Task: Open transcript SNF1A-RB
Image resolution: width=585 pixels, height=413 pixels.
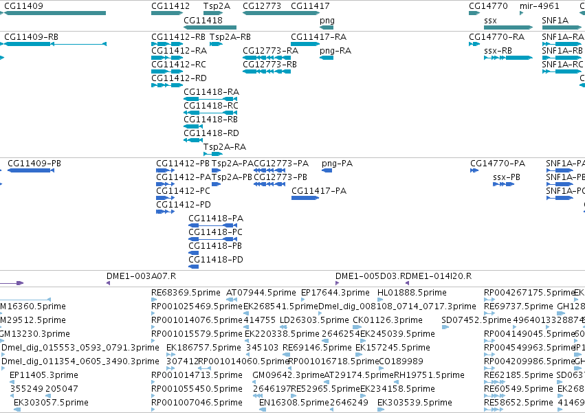Action: 562,51
